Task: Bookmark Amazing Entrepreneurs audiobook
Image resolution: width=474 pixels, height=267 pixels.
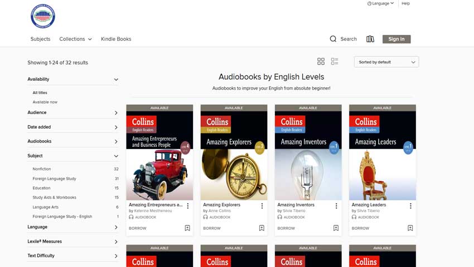Action: tap(187, 228)
